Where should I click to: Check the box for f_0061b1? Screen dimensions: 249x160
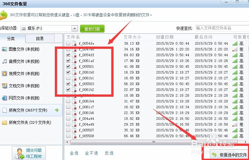click(x=68, y=78)
